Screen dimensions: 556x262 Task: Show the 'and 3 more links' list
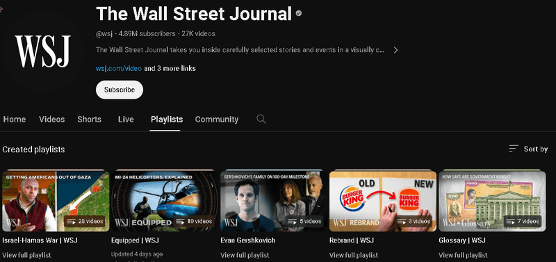170,68
